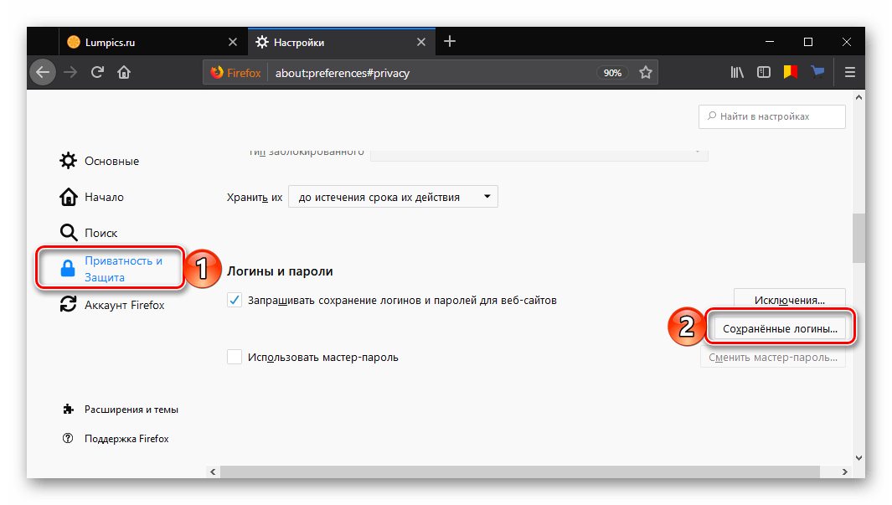
Task: Open the home page icon
Action: (x=124, y=72)
